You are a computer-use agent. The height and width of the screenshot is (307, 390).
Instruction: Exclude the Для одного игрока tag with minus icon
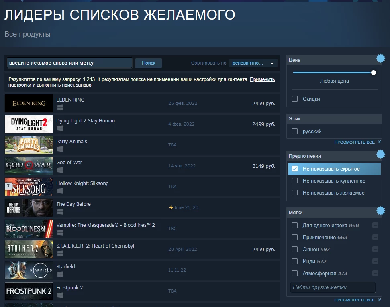(375, 225)
